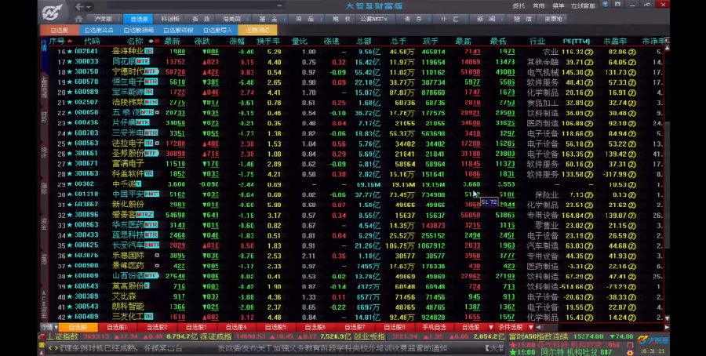
Task: Click the ticker scroll arrows icon at the bottom left
Action: [53, 348]
